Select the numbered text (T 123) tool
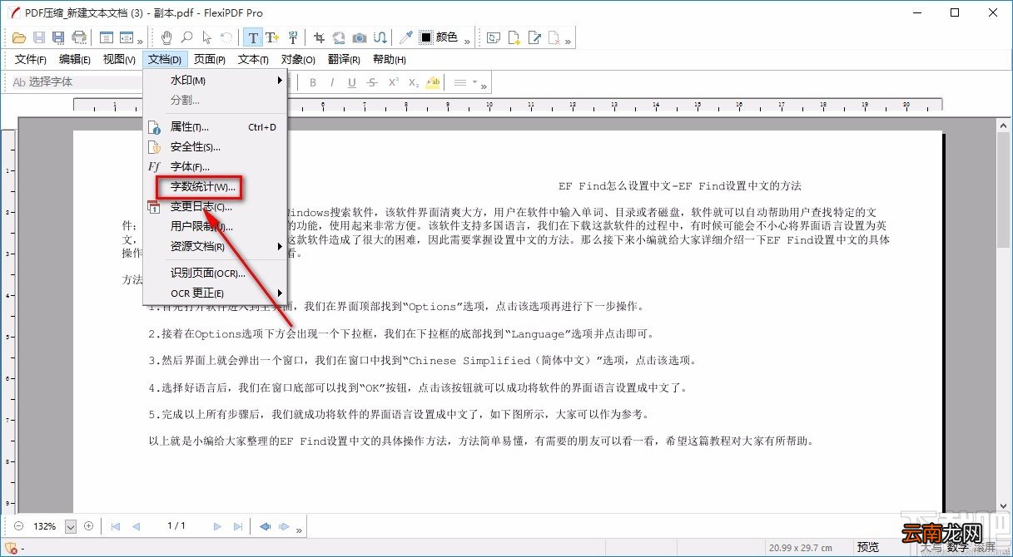The image size is (1013, 557). pyautogui.click(x=293, y=37)
